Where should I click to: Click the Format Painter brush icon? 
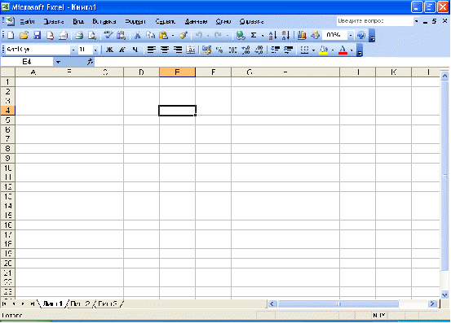tap(183, 35)
